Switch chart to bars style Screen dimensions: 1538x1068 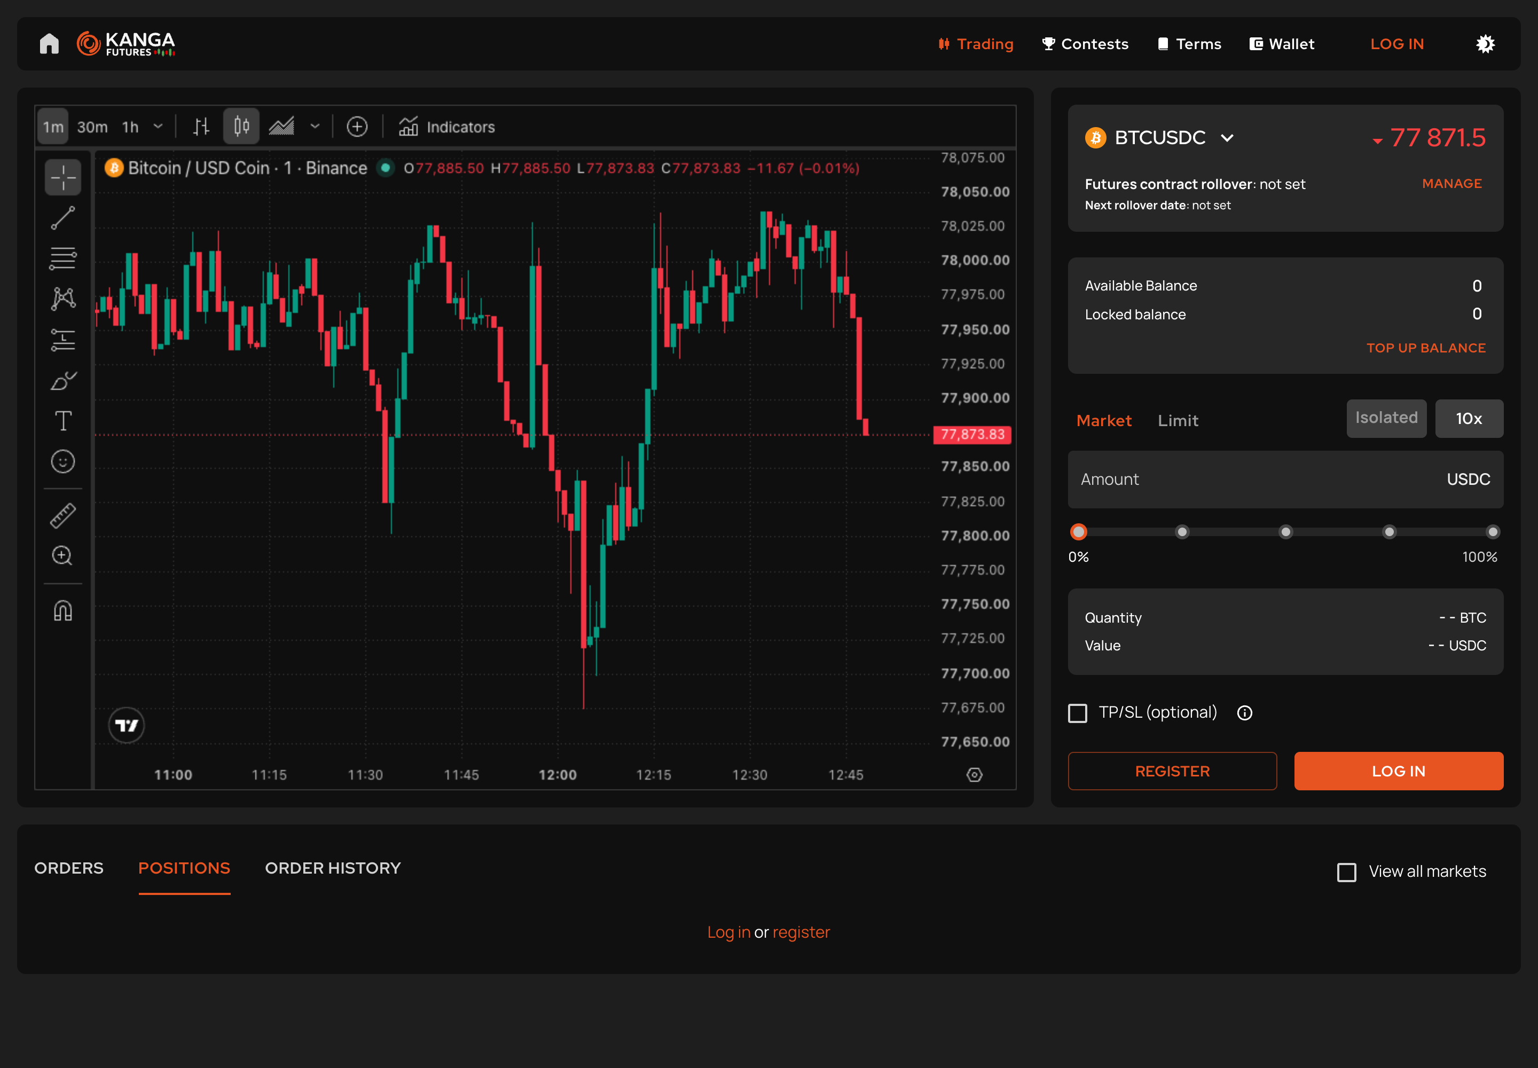201,127
